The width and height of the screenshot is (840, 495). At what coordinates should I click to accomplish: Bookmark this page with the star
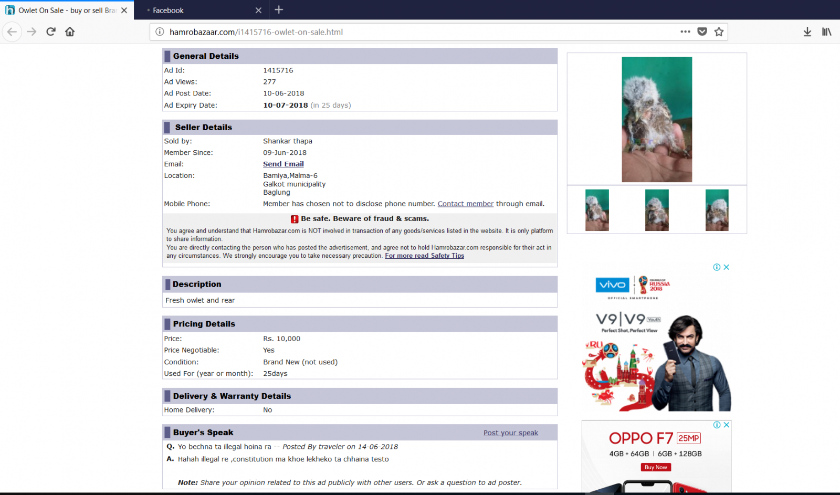(719, 31)
